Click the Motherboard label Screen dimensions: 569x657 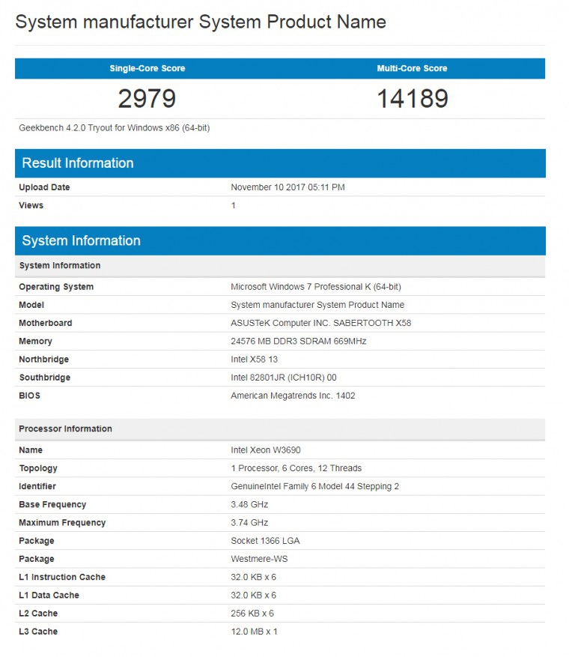point(45,323)
